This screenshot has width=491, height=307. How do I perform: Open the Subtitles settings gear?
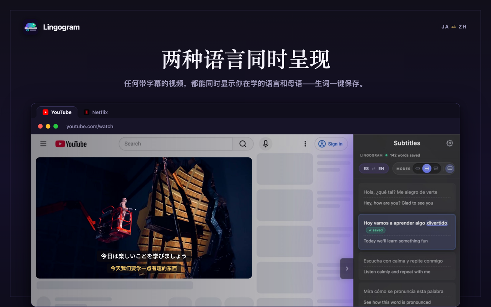[x=450, y=143]
